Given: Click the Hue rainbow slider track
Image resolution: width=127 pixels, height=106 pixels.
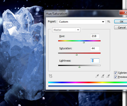Looking at the screenshot, I should pos(79,41).
